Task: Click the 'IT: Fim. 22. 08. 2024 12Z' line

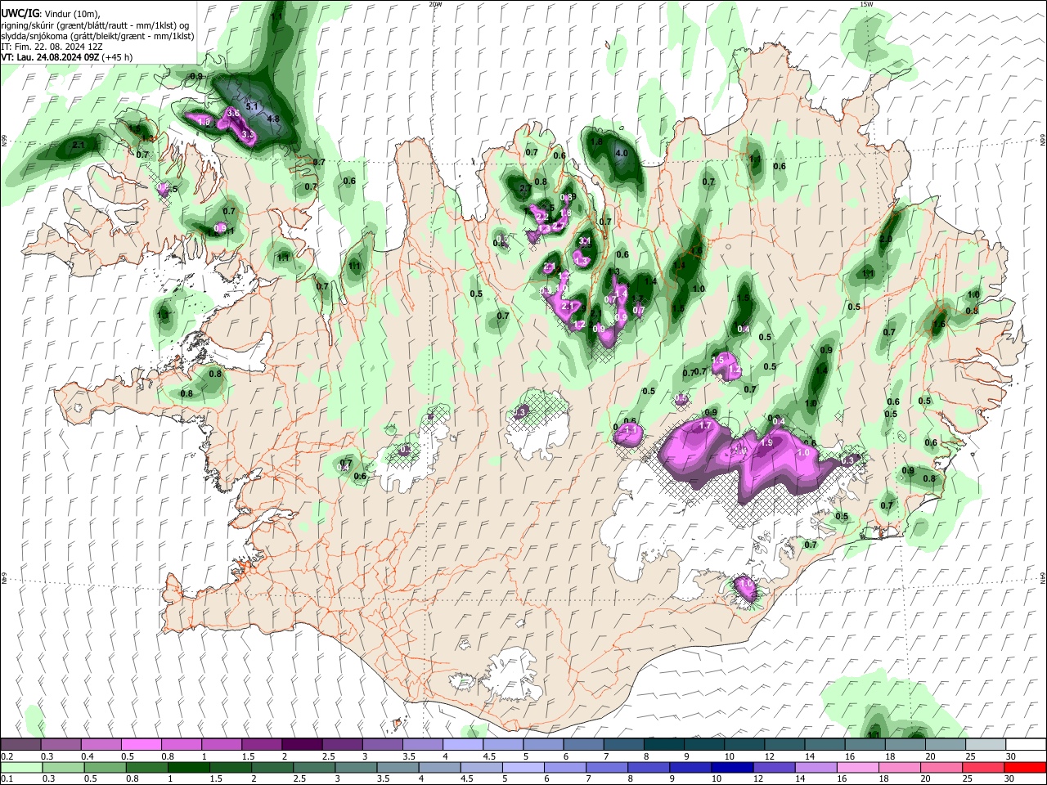Action: point(51,47)
